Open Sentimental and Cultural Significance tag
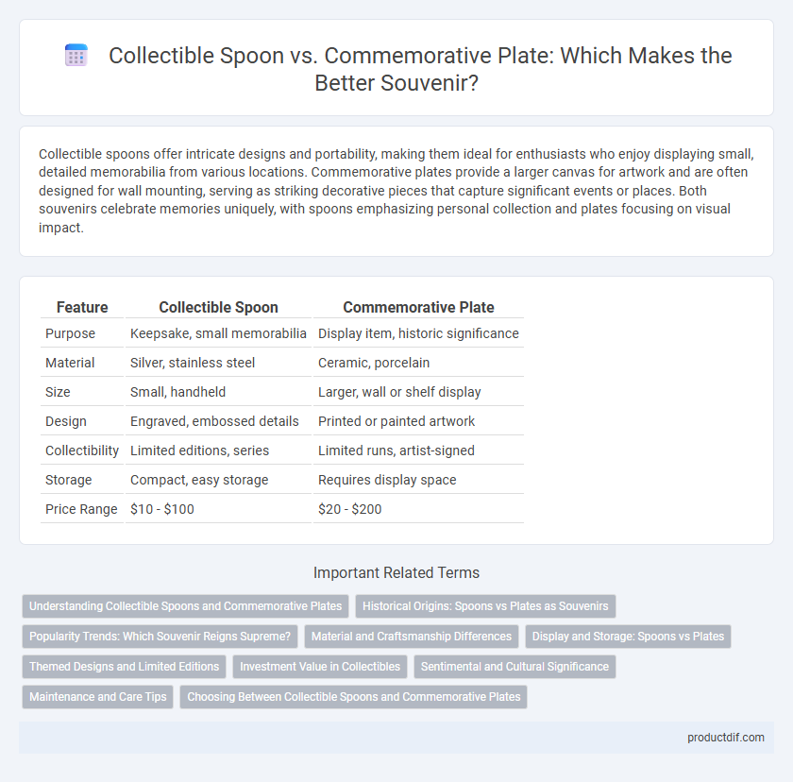Viewport: 793px width, 782px height. 515,667
